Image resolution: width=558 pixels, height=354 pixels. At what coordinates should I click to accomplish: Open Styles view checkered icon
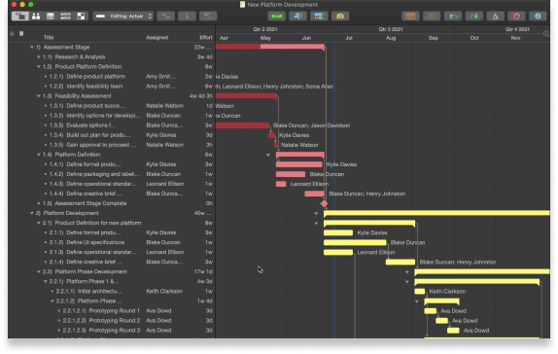pos(81,16)
